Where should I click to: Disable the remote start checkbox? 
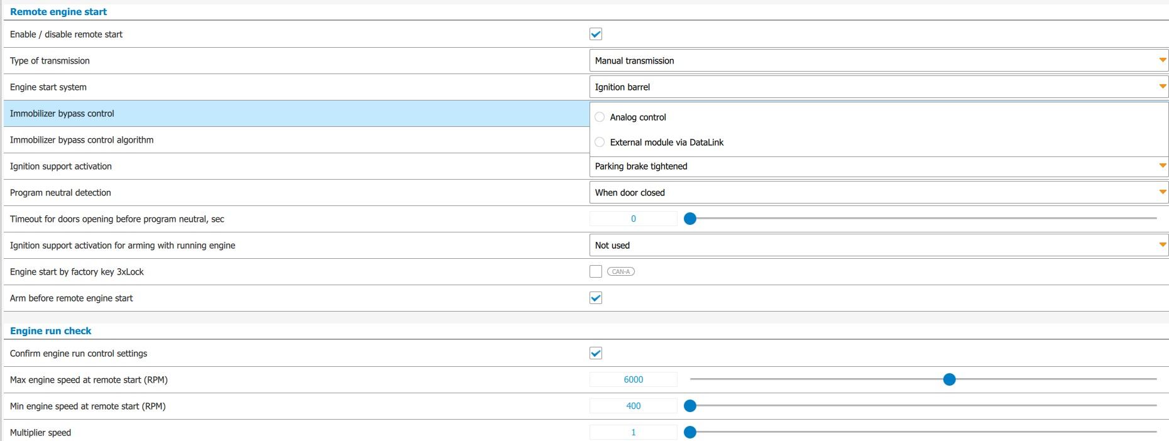click(596, 34)
